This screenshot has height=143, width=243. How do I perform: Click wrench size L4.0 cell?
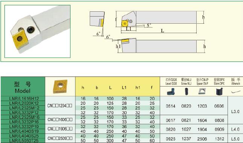235,129
